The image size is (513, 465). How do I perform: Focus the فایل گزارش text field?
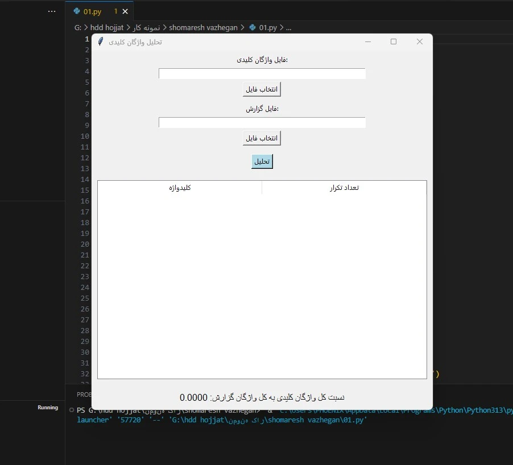point(262,123)
